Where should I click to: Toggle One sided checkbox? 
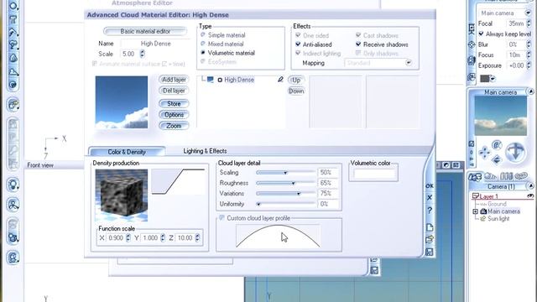[298, 35]
